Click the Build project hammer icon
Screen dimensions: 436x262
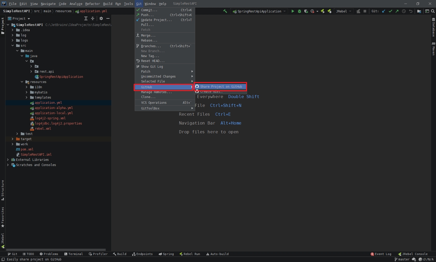coord(225,11)
